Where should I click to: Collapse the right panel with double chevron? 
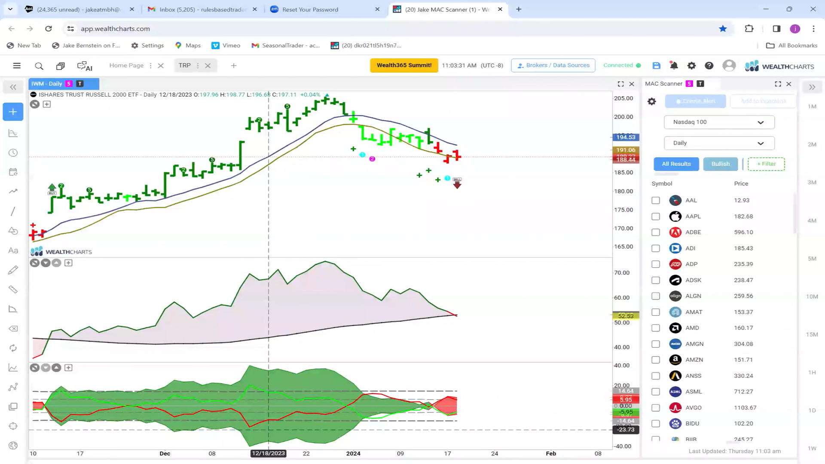[812, 87]
